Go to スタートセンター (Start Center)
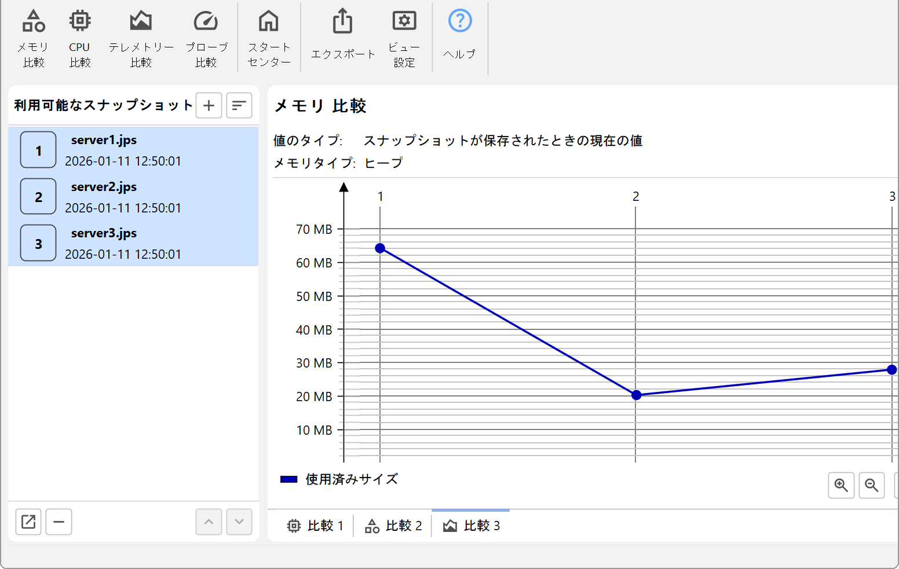 pos(269,38)
